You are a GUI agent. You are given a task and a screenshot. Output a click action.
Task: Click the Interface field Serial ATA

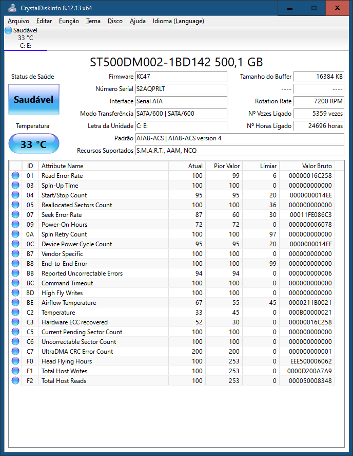coord(182,101)
